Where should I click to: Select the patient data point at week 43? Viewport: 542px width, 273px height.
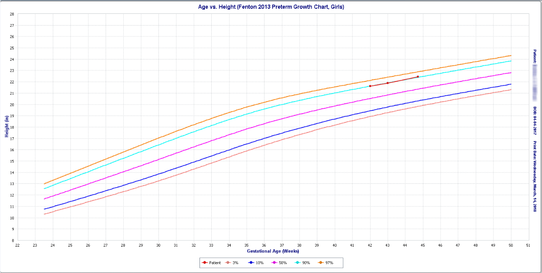tap(387, 83)
